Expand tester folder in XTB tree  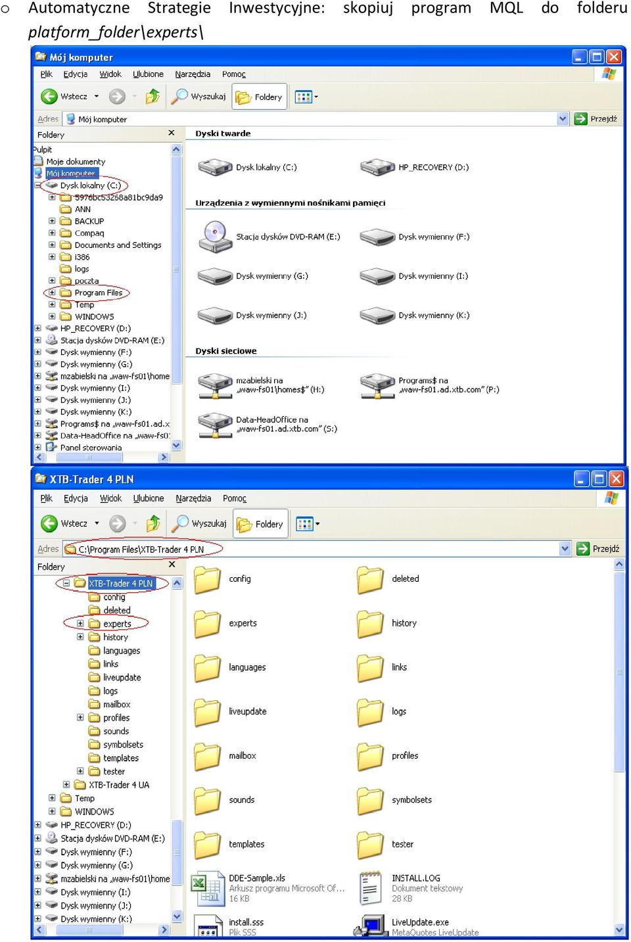[x=80, y=771]
